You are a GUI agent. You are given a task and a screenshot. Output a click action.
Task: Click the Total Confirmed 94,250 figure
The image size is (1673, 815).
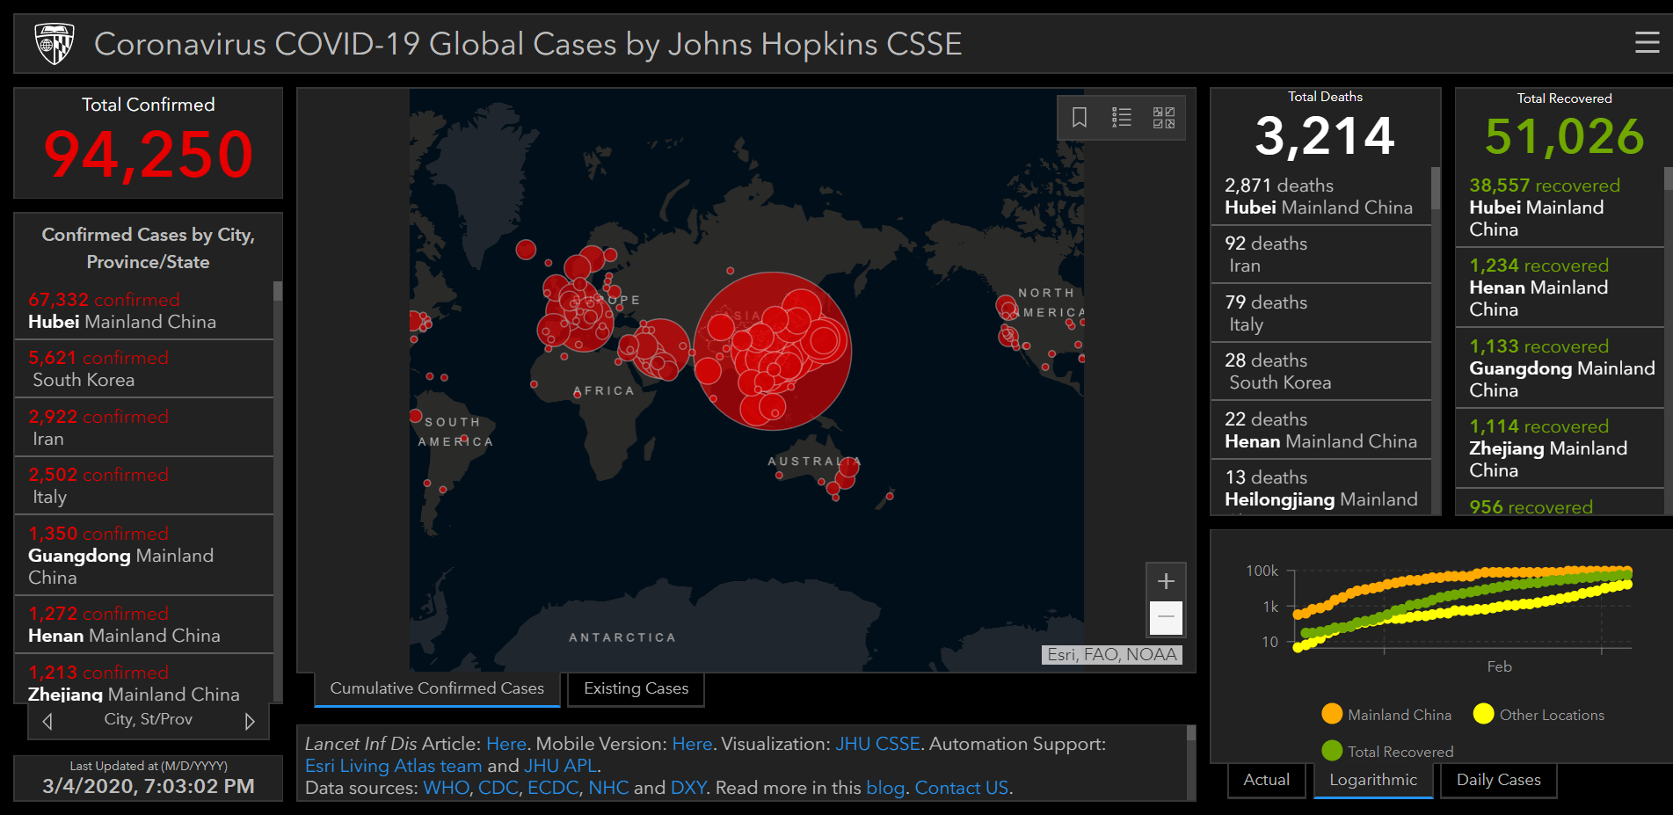(x=149, y=154)
